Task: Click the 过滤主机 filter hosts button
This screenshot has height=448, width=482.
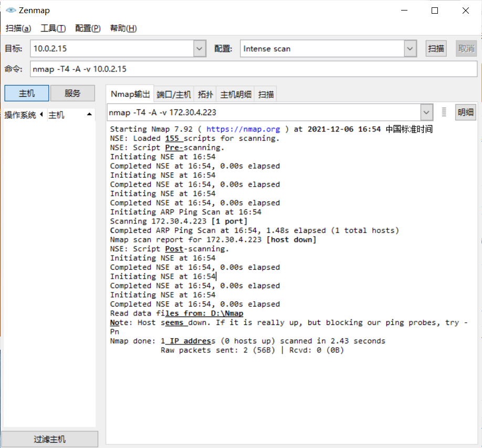Action: pyautogui.click(x=50, y=439)
